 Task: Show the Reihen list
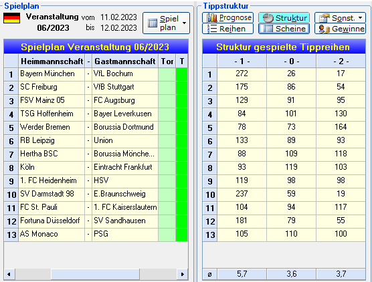227,29
